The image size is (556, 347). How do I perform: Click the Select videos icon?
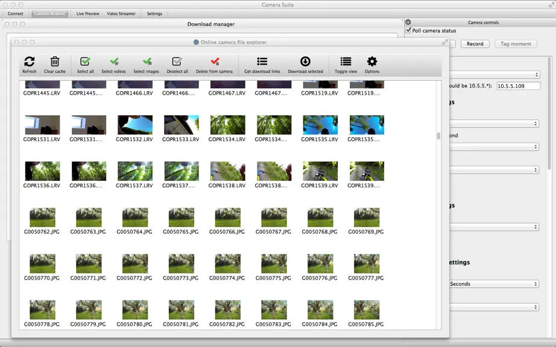[x=114, y=61]
